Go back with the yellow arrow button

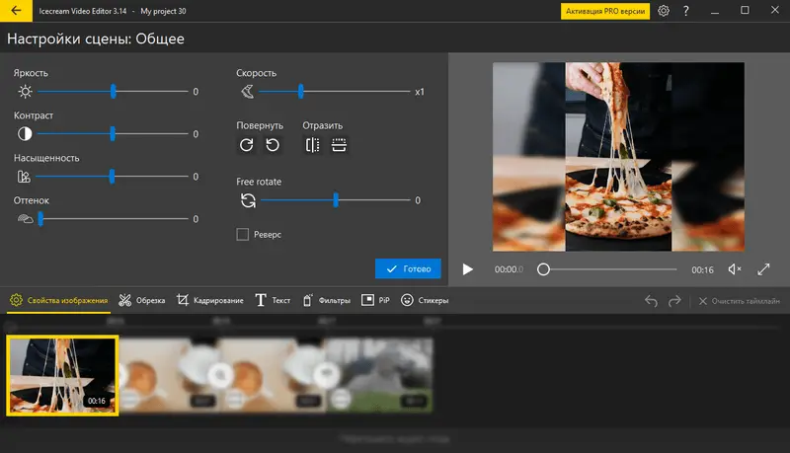coord(16,11)
